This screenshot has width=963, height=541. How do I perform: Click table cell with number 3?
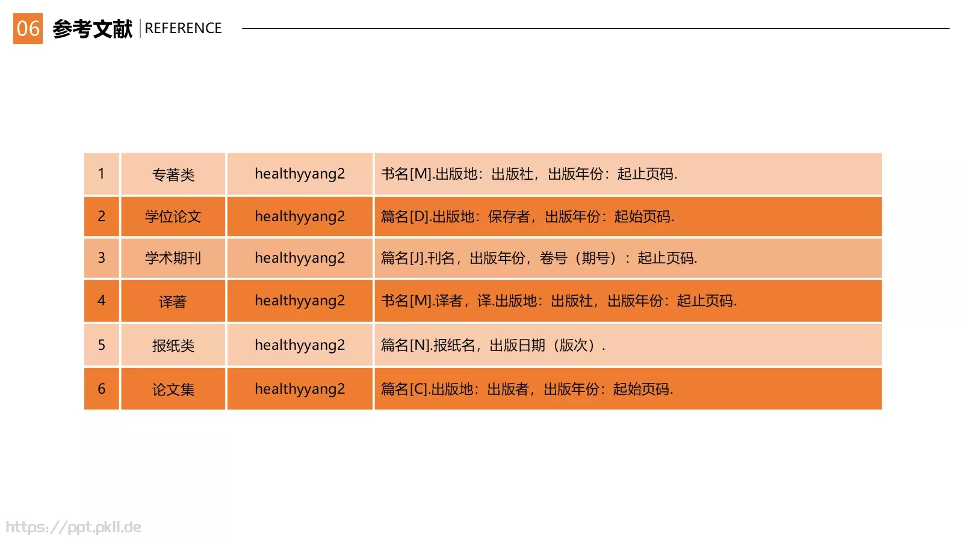102,258
